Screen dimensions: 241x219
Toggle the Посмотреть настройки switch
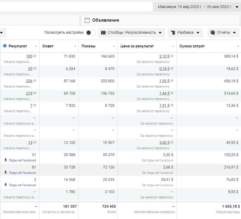(x=91, y=33)
